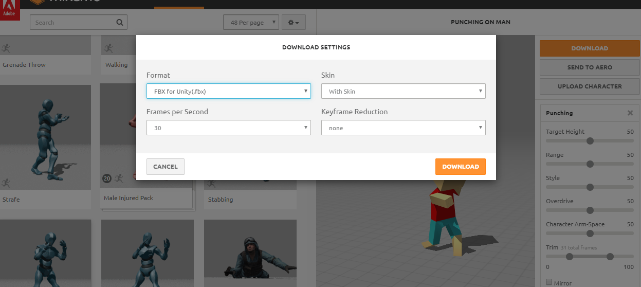
Task: Click the 'DOWNLOAD SETTINGS' dialog title
Action: coord(316,47)
